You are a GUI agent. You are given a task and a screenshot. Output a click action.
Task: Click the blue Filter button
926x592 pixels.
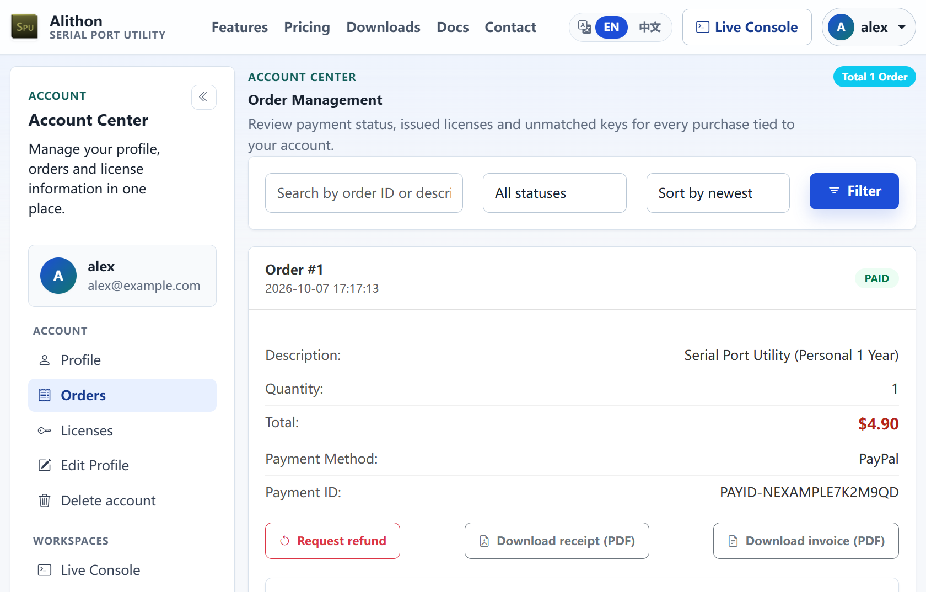tap(854, 191)
